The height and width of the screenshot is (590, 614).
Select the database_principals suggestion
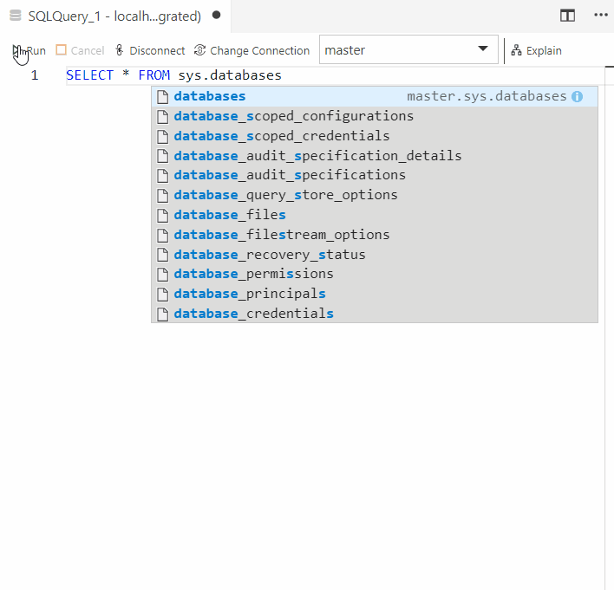(x=250, y=294)
